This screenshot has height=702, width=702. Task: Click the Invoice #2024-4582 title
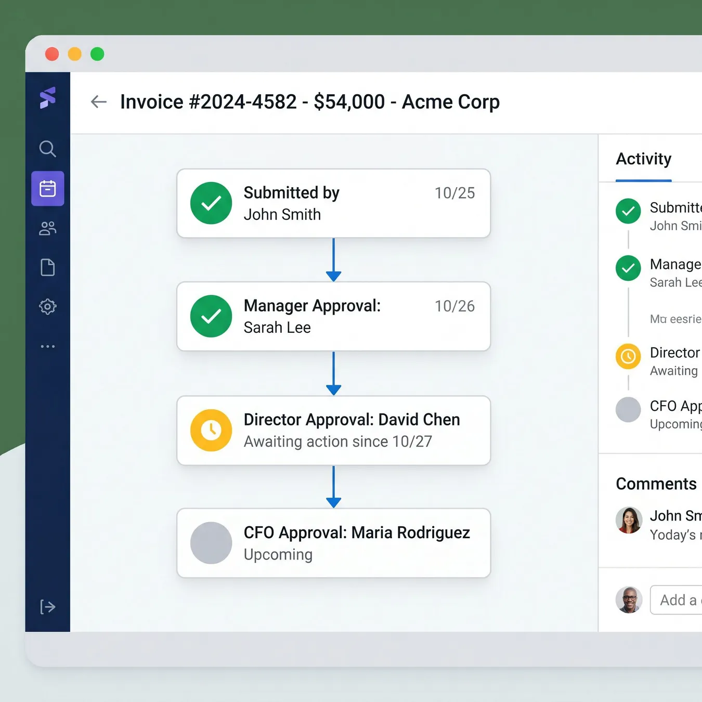tap(310, 102)
